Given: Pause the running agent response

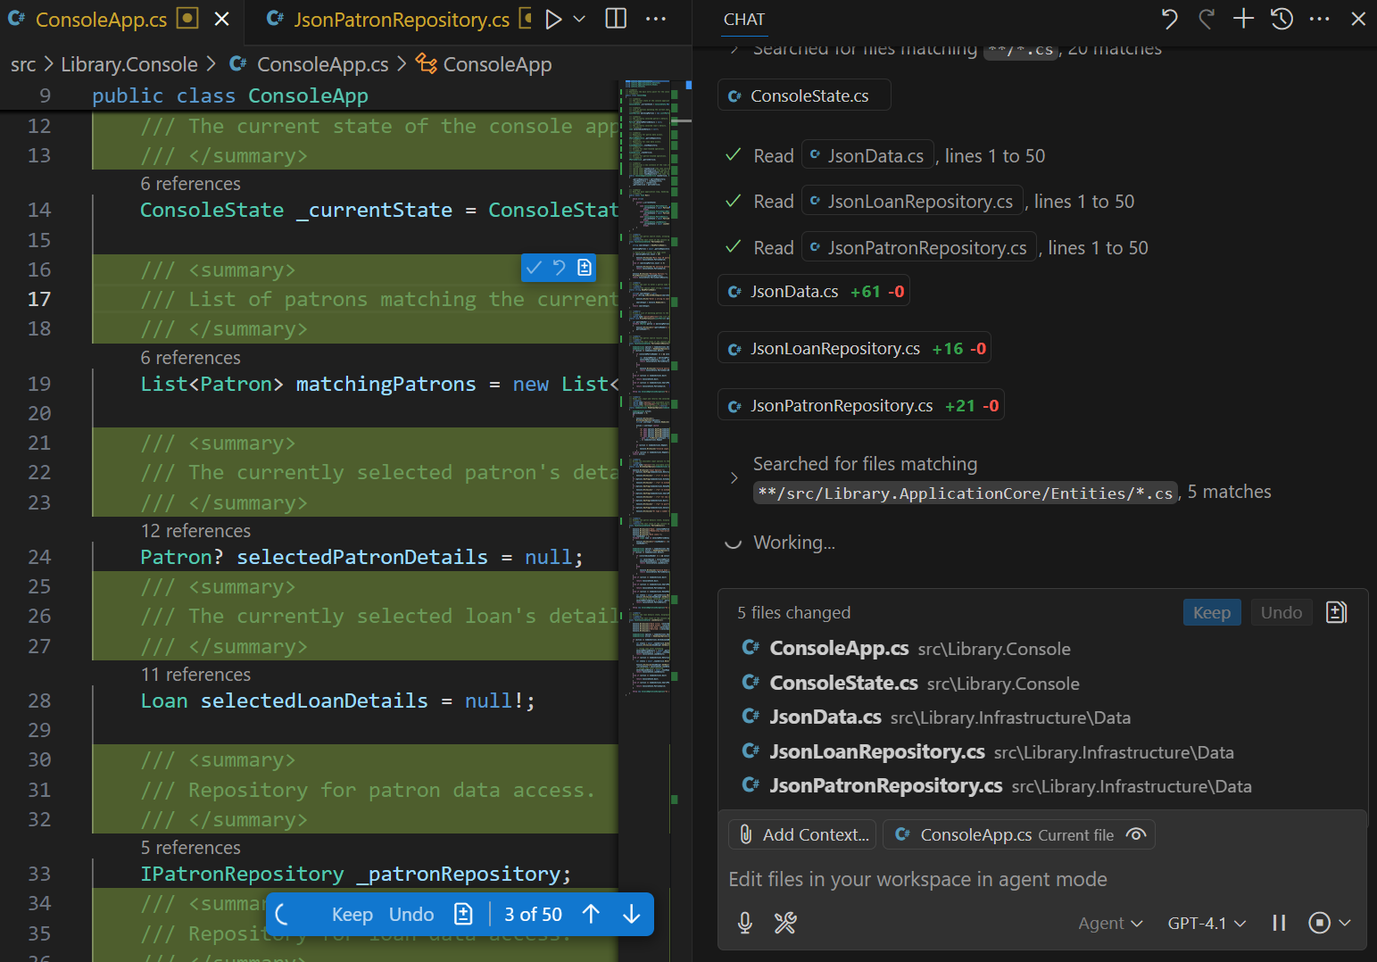Looking at the screenshot, I should pos(1279,923).
